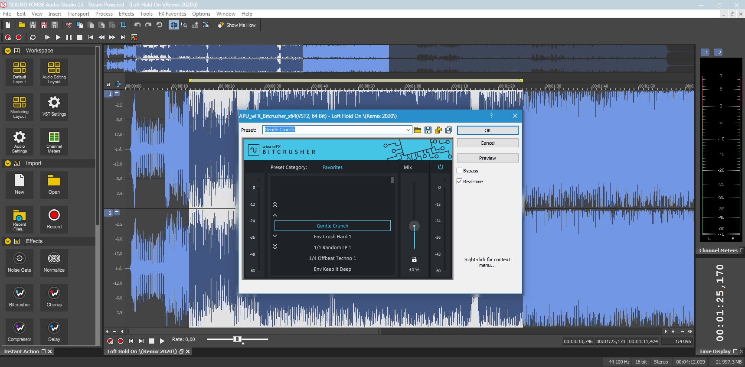Screen dimensions: 745x367
Task: Collapse the Import section
Action: (x=8, y=163)
